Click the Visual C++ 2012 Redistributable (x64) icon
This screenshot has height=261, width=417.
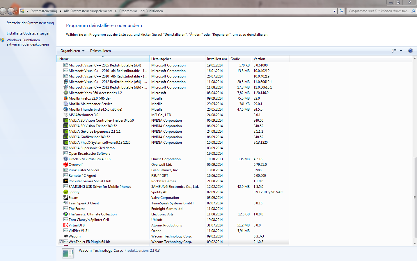(66, 82)
